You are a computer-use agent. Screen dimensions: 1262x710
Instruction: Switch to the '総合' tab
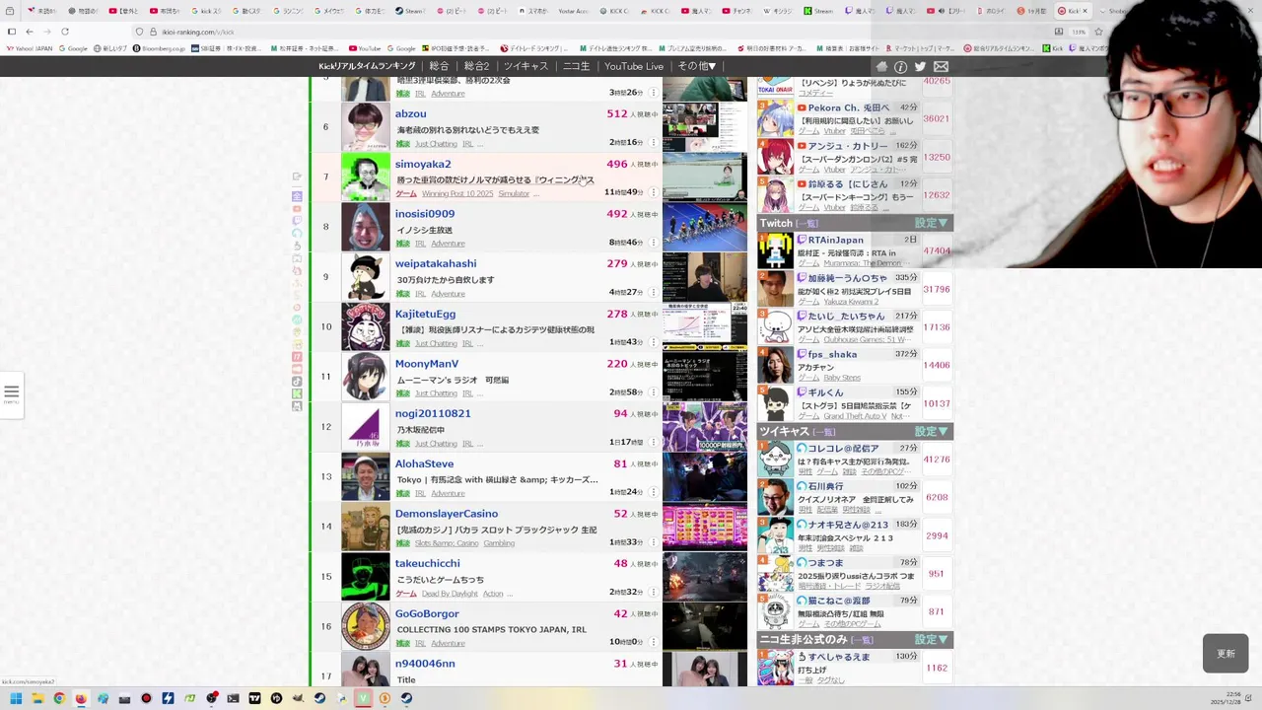point(439,66)
